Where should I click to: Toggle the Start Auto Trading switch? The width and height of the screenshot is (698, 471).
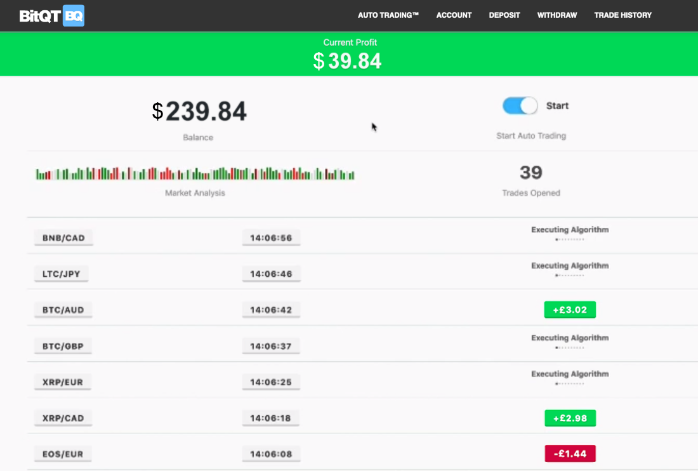tap(520, 106)
